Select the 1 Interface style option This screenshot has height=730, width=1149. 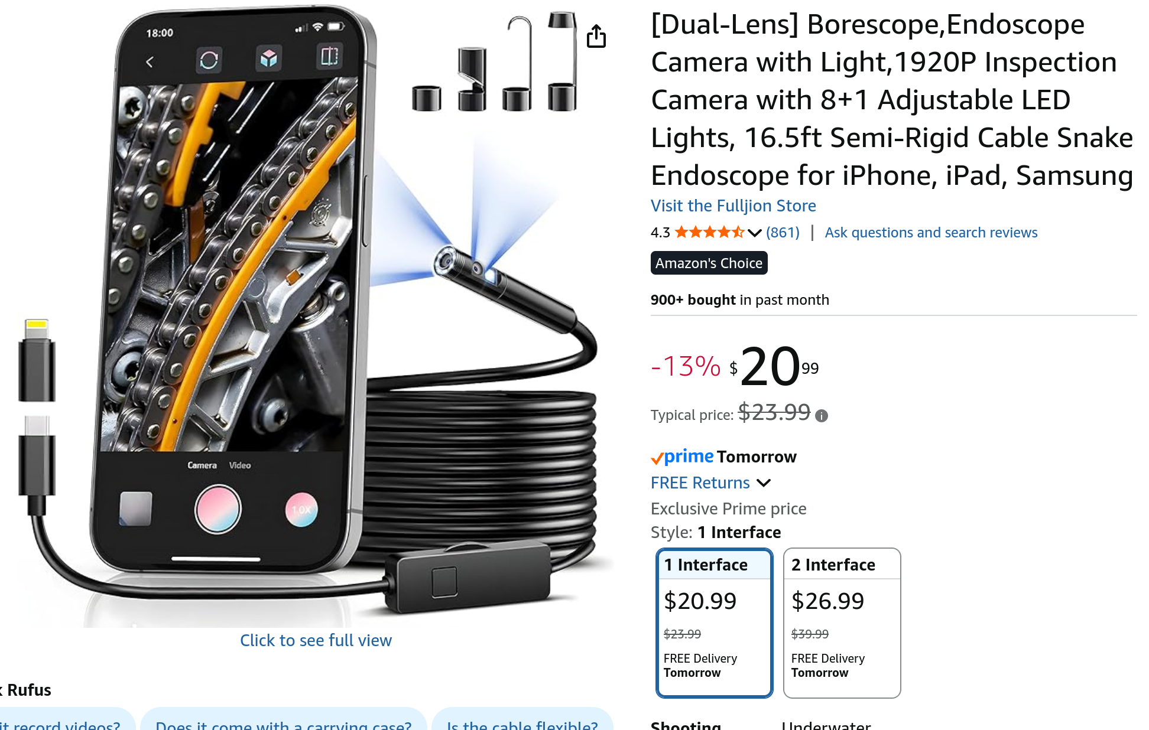pos(714,623)
